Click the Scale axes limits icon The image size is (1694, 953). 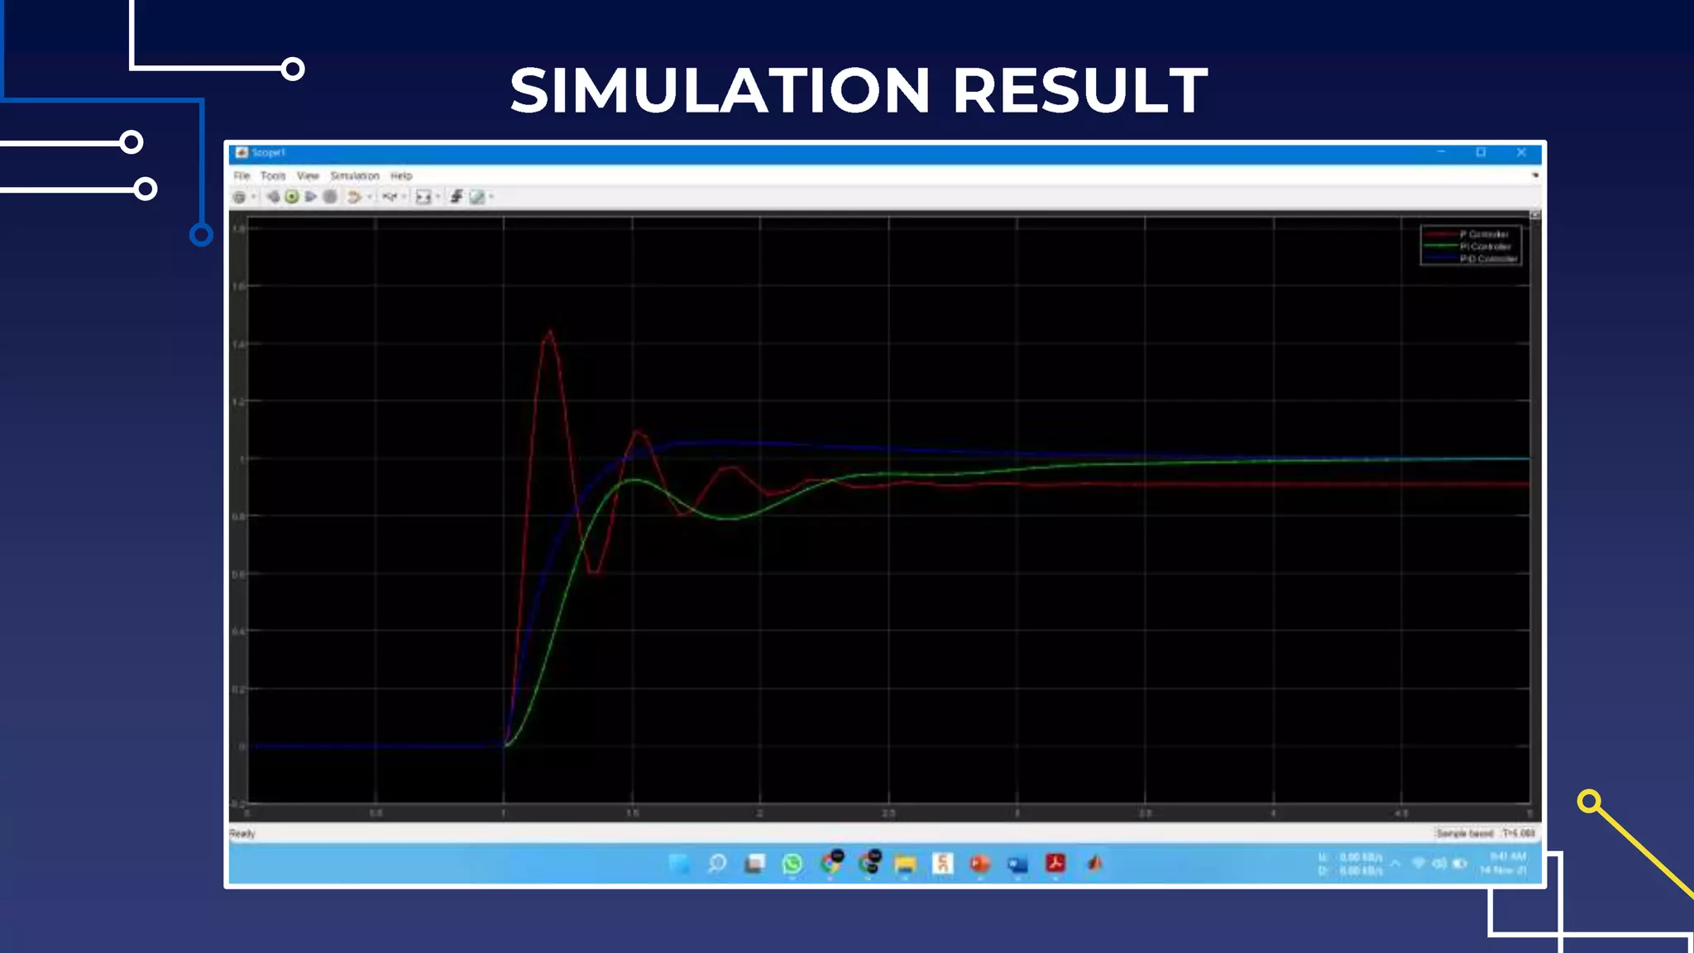(x=423, y=197)
